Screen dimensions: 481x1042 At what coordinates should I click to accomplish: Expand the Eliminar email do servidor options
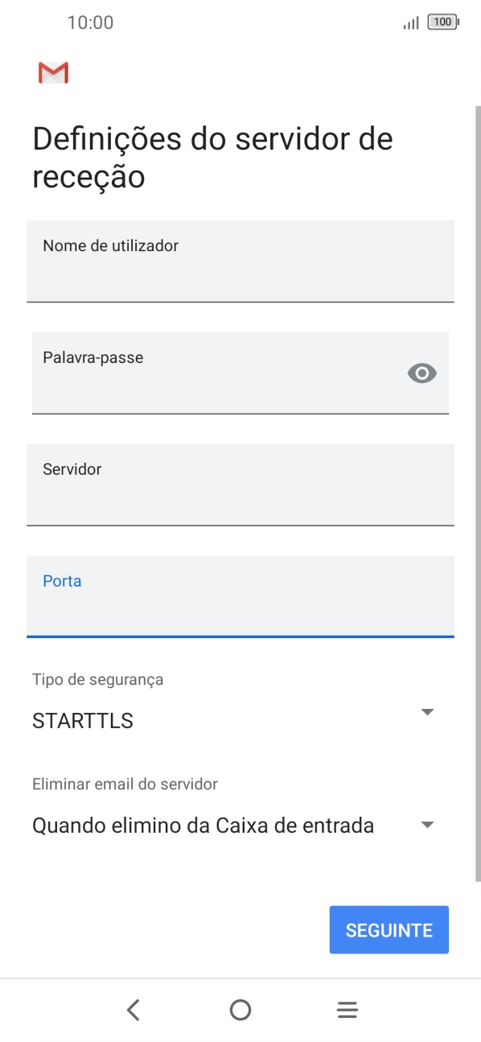pyautogui.click(x=427, y=824)
